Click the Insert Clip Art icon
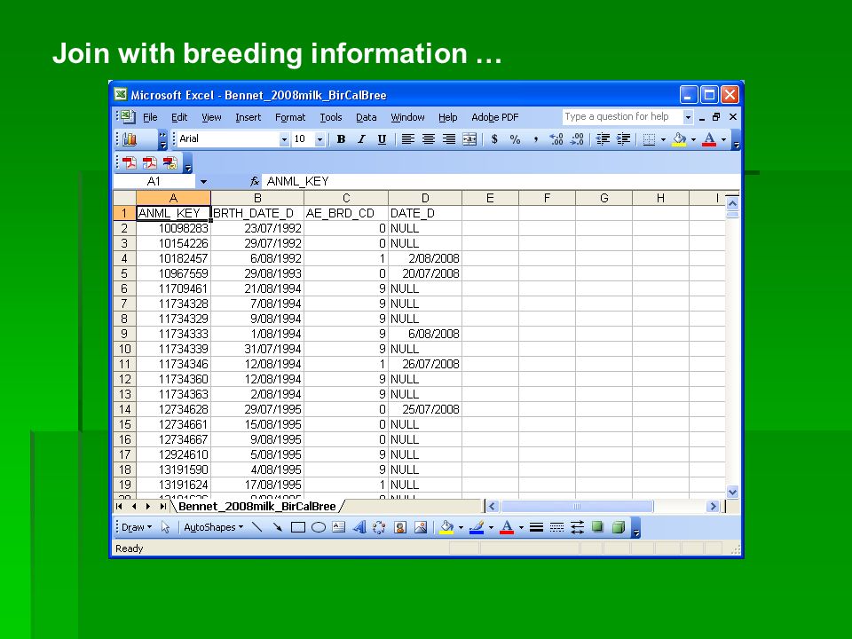Image resolution: width=852 pixels, height=639 pixels. (400, 527)
